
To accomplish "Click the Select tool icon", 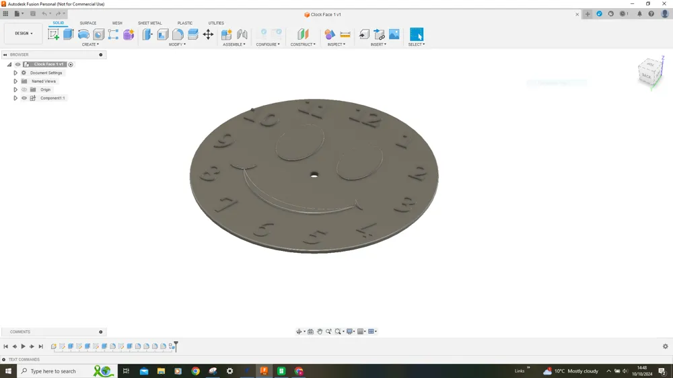I will (x=417, y=34).
